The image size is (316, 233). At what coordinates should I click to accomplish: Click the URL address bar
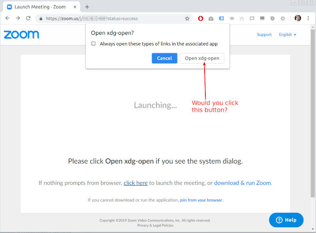[x=114, y=19]
